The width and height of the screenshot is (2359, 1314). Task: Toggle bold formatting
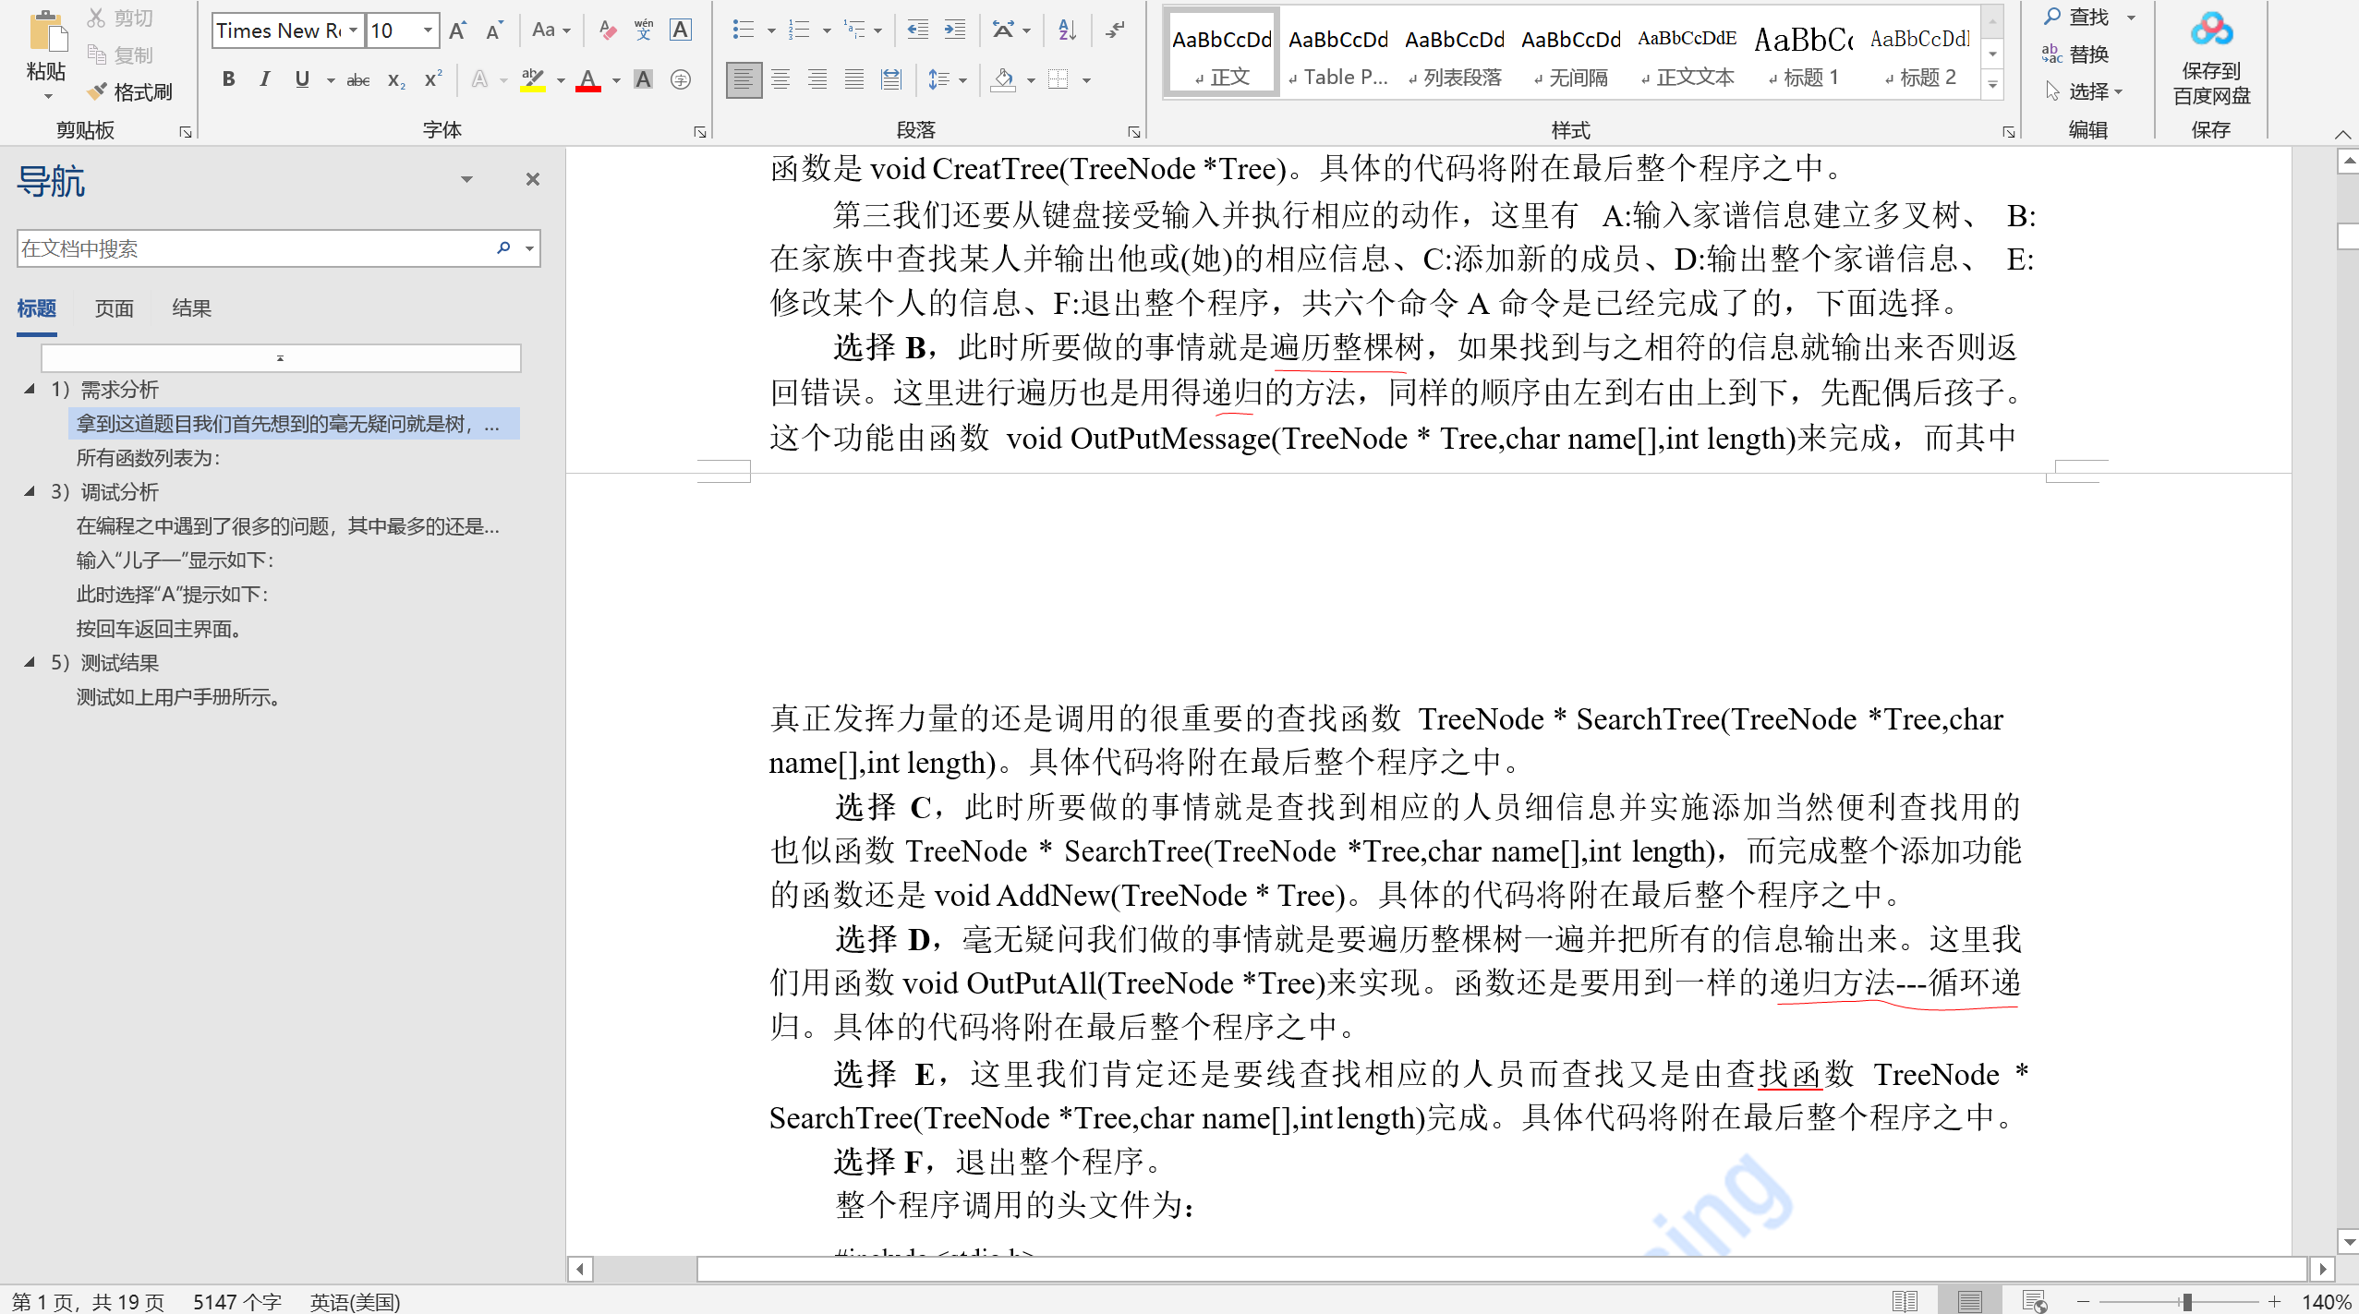click(x=228, y=80)
